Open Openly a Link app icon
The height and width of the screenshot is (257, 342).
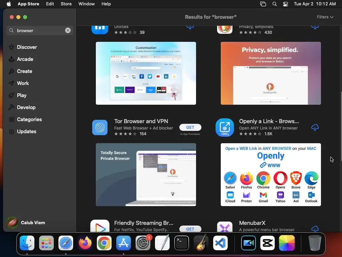tap(225, 127)
